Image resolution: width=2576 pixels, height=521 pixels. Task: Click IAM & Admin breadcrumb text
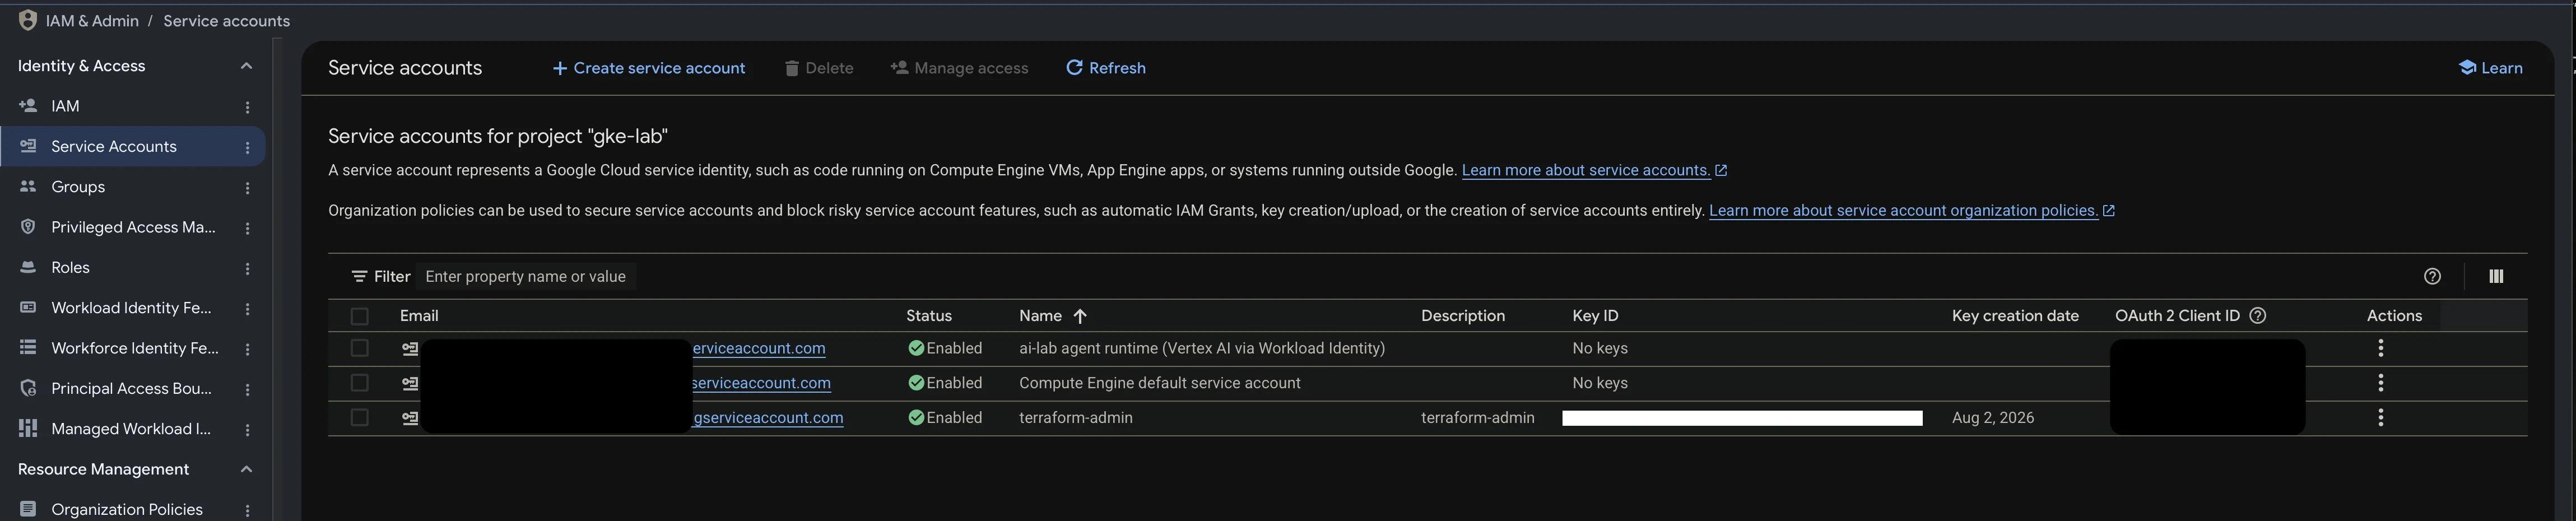coord(92,21)
